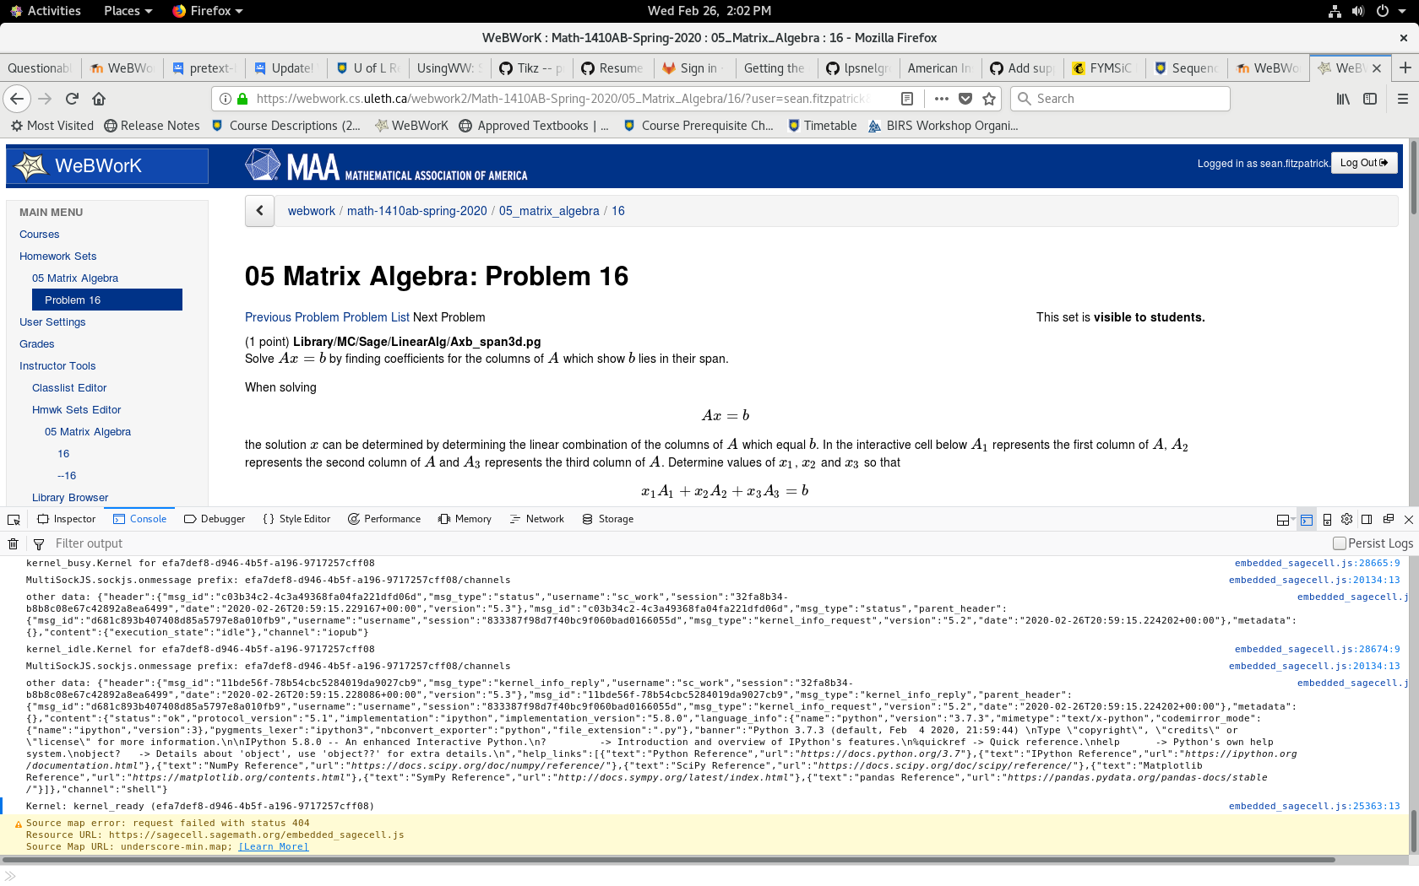Open the MAA logo link
The height and width of the screenshot is (886, 1419).
pos(386,165)
